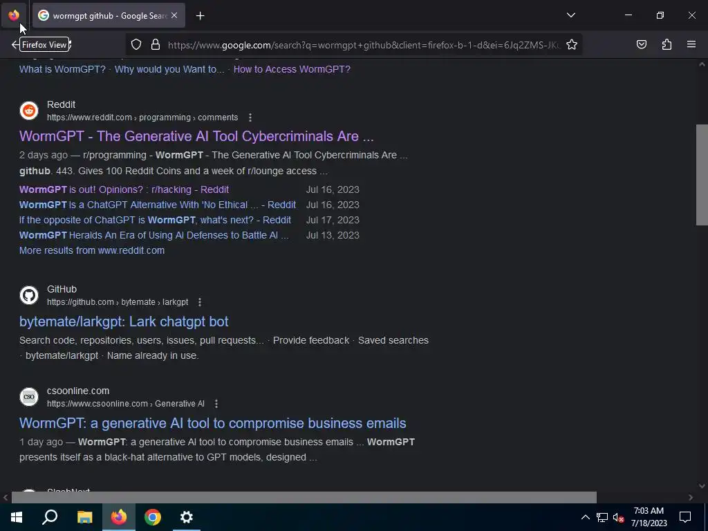Click the 'https://github.com › bytemate › larkgpt' breadcrumb
This screenshot has width=708, height=531.
point(118,302)
